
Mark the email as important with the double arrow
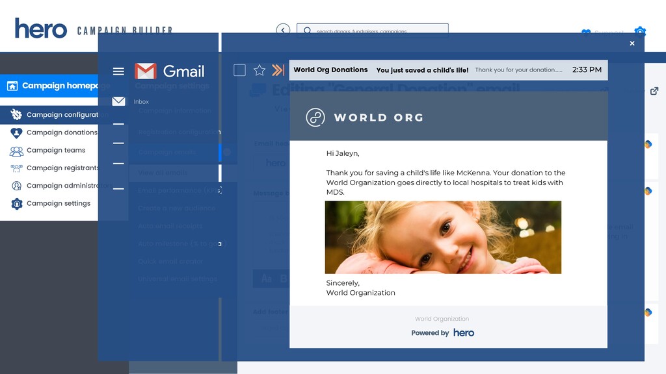[x=278, y=70]
